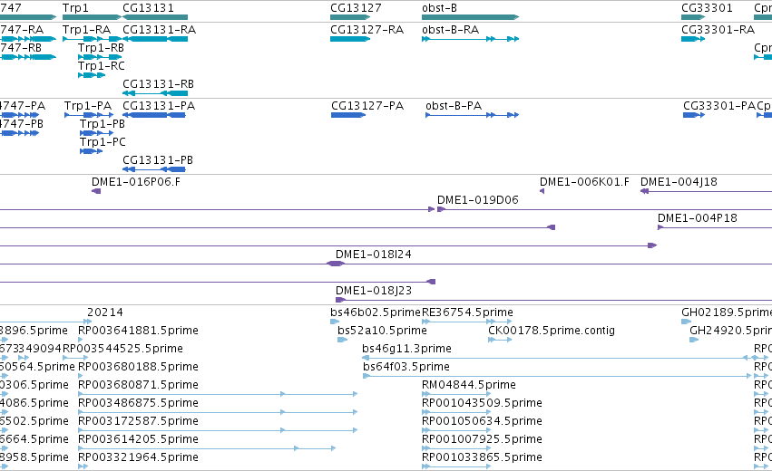Select protein Trp1-PC

(x=91, y=151)
